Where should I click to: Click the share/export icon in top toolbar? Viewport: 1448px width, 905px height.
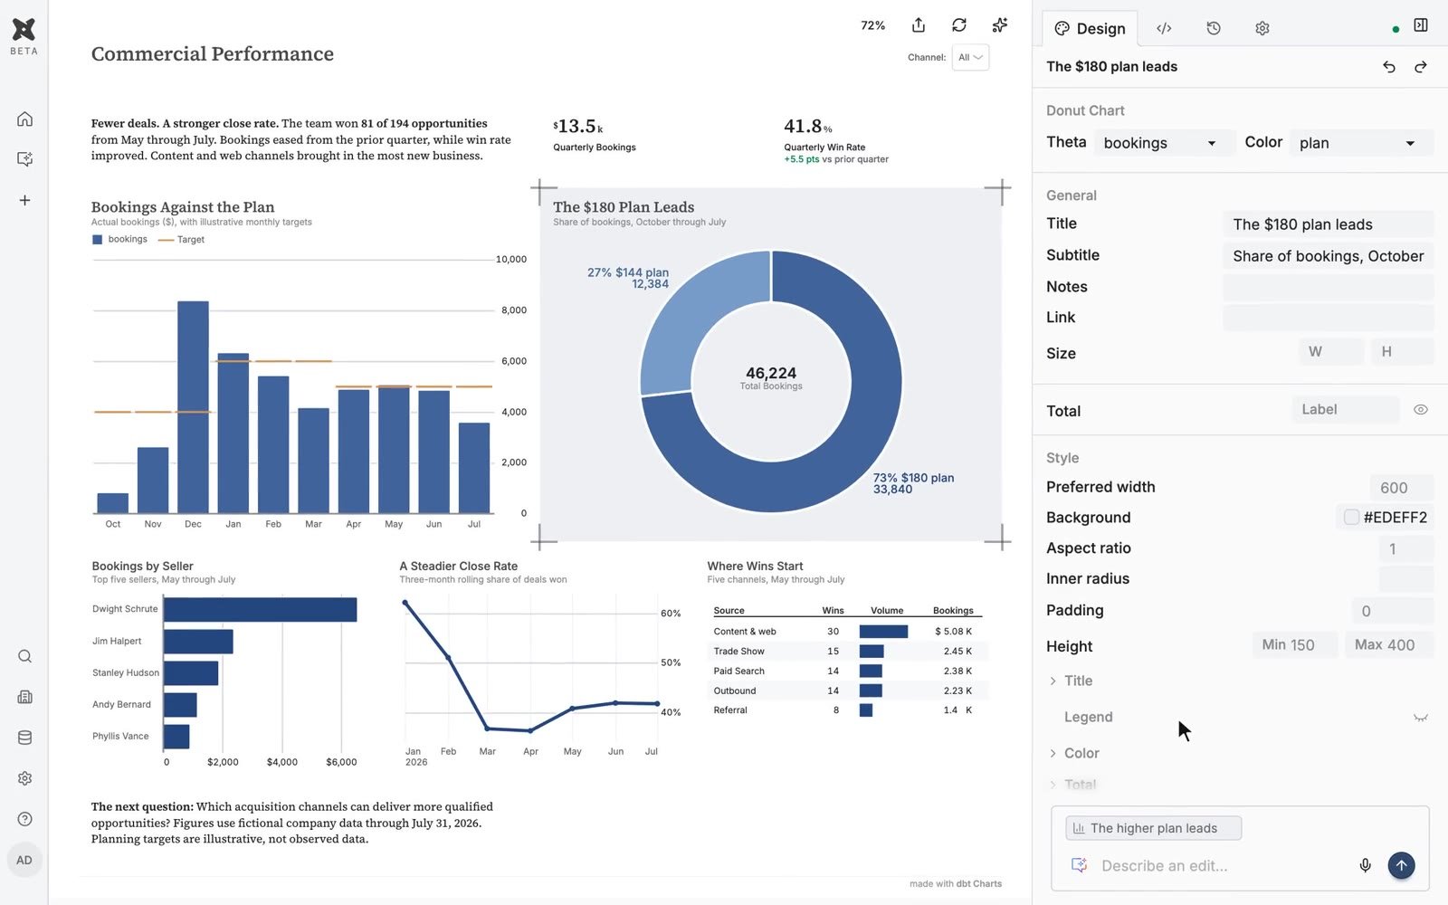919,25
